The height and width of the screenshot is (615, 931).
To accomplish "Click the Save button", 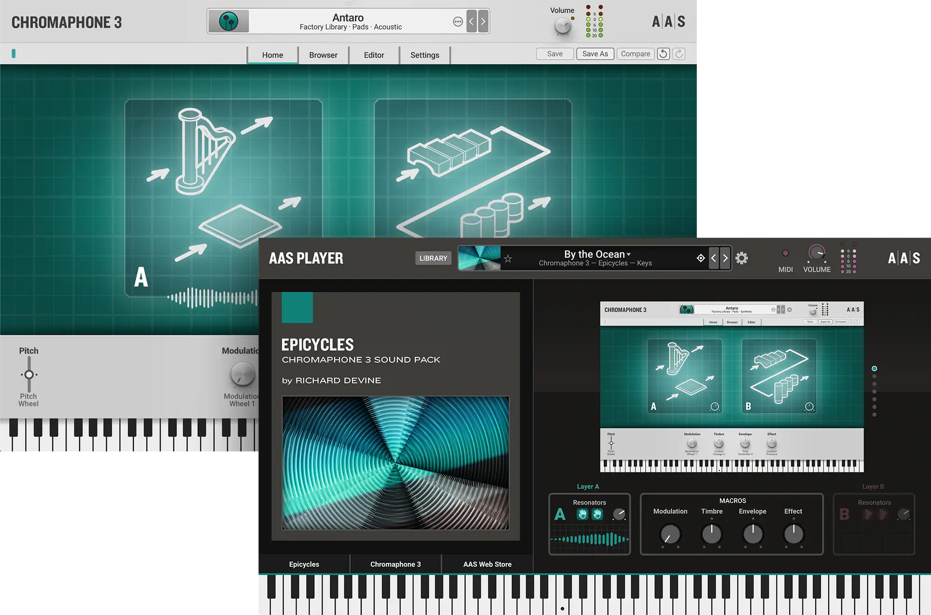I will pyautogui.click(x=554, y=54).
